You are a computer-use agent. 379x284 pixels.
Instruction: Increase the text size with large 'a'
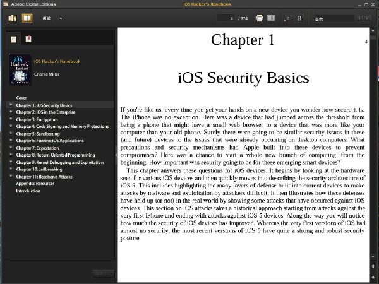click(x=299, y=18)
